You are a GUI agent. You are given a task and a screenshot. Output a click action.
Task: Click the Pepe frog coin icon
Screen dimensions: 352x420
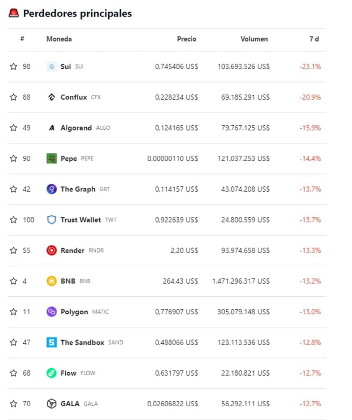[x=52, y=158]
